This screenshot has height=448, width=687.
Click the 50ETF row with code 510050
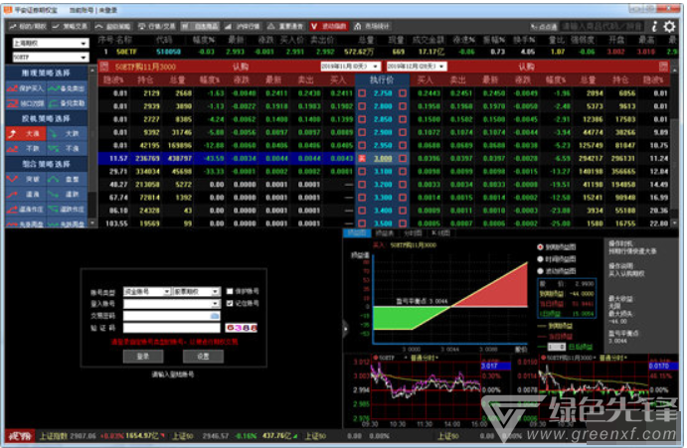tap(388, 52)
